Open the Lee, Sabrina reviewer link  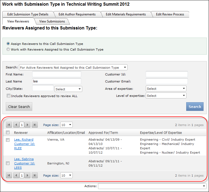click(24, 159)
